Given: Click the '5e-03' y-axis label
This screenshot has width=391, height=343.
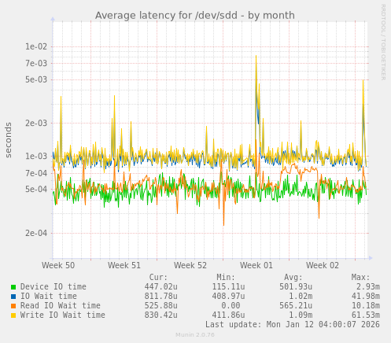Looking at the screenshot, I should click(x=36, y=79).
